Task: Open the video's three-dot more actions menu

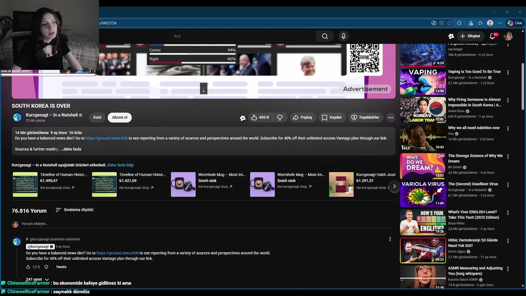Action: pos(390,118)
